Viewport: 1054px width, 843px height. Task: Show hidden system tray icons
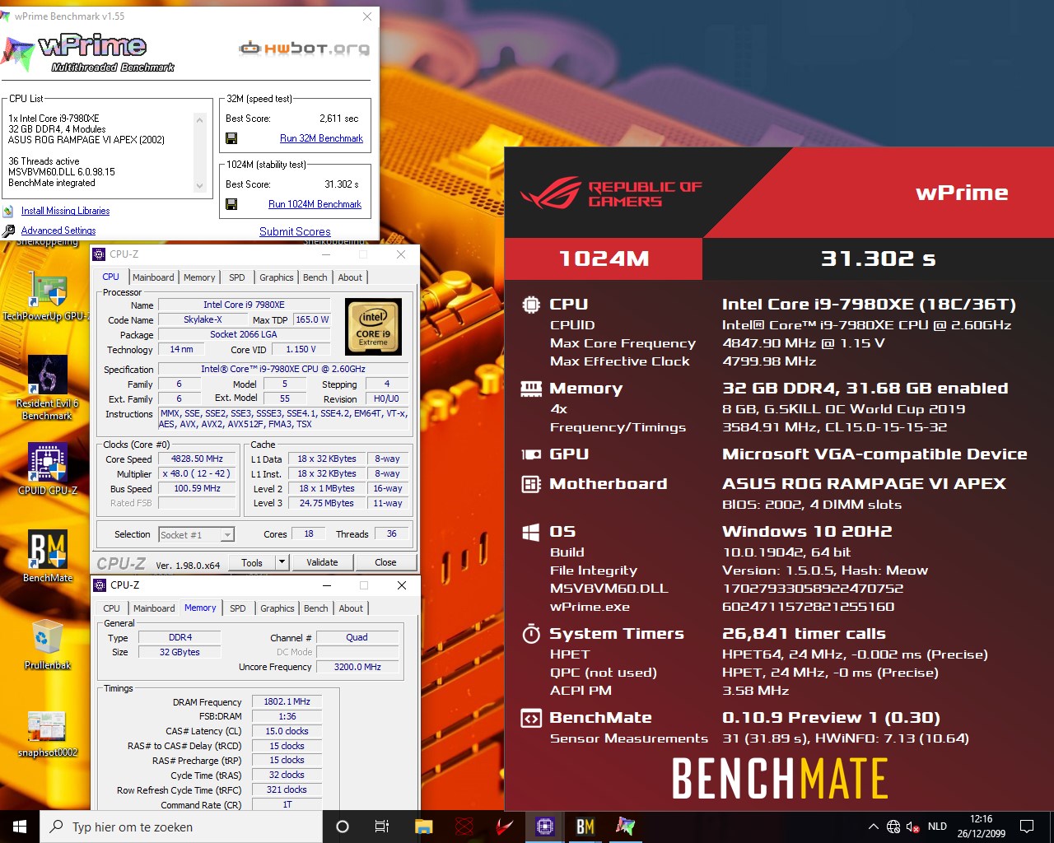(873, 827)
